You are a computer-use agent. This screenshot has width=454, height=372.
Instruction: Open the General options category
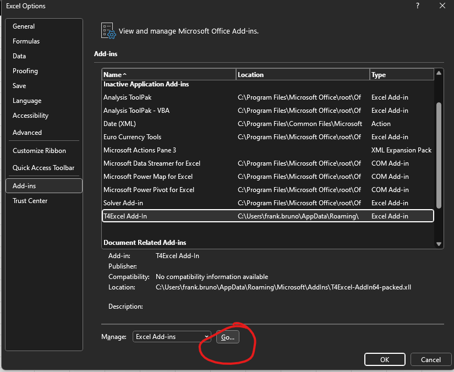click(x=24, y=26)
